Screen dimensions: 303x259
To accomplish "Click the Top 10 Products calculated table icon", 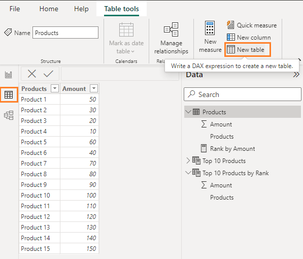I will (196, 160).
